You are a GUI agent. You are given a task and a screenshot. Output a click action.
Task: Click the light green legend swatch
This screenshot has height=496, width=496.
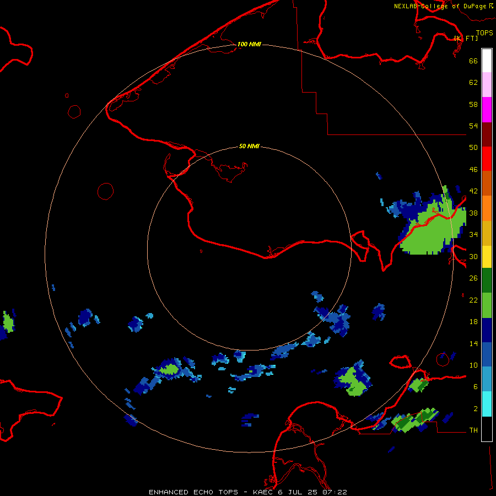(x=487, y=305)
